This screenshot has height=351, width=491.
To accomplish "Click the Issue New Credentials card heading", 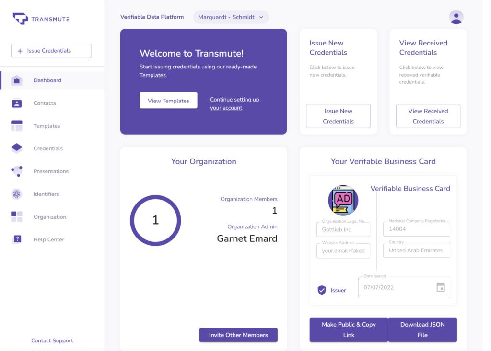I will (x=328, y=47).
